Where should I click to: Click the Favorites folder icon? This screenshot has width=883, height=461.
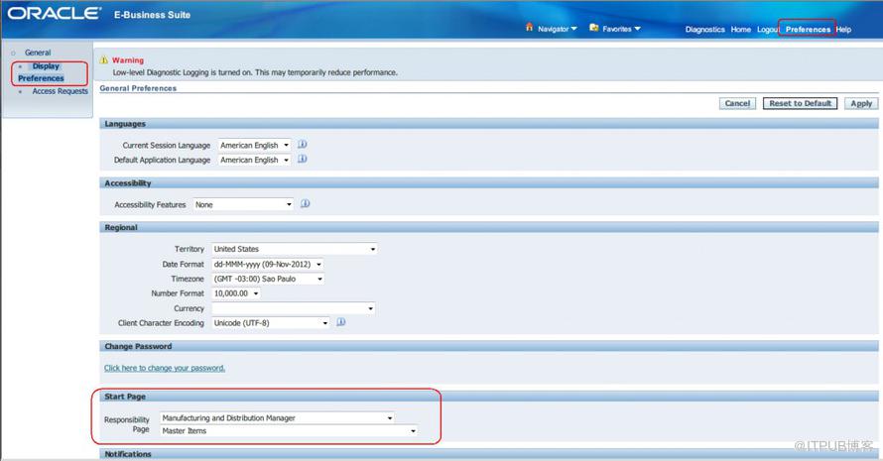click(593, 28)
